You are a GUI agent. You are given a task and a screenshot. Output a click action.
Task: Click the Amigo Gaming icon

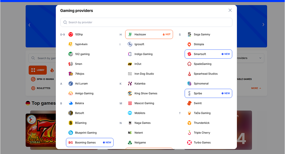coord(71,93)
